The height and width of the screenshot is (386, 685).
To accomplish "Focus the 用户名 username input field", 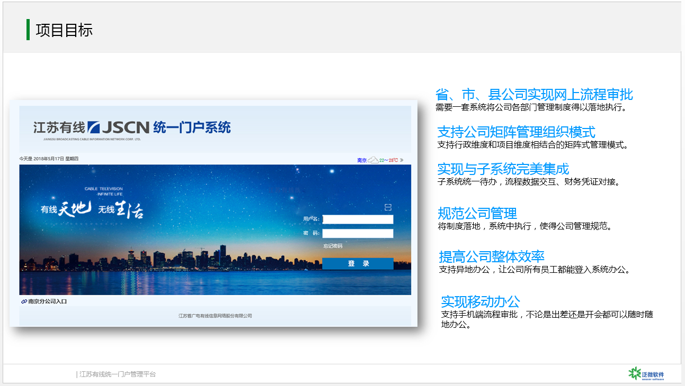I will (x=358, y=219).
